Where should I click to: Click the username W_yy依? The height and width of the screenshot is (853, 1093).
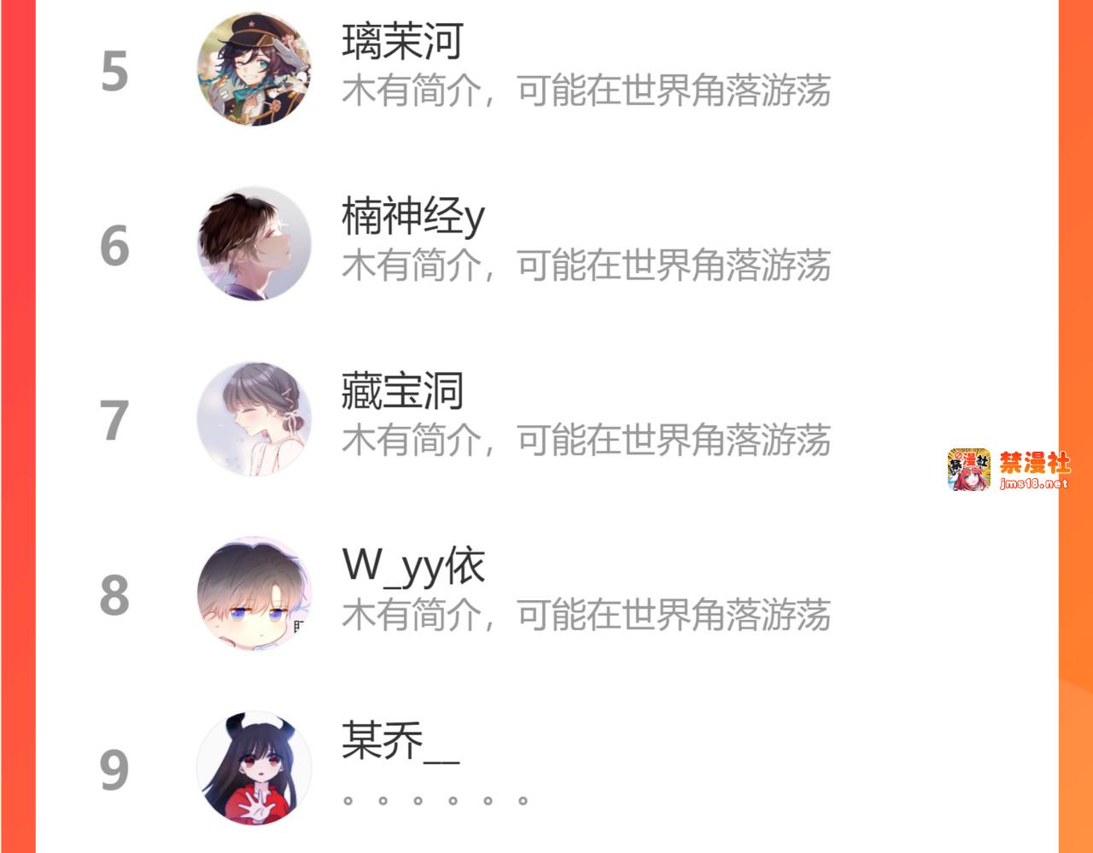click(x=413, y=566)
